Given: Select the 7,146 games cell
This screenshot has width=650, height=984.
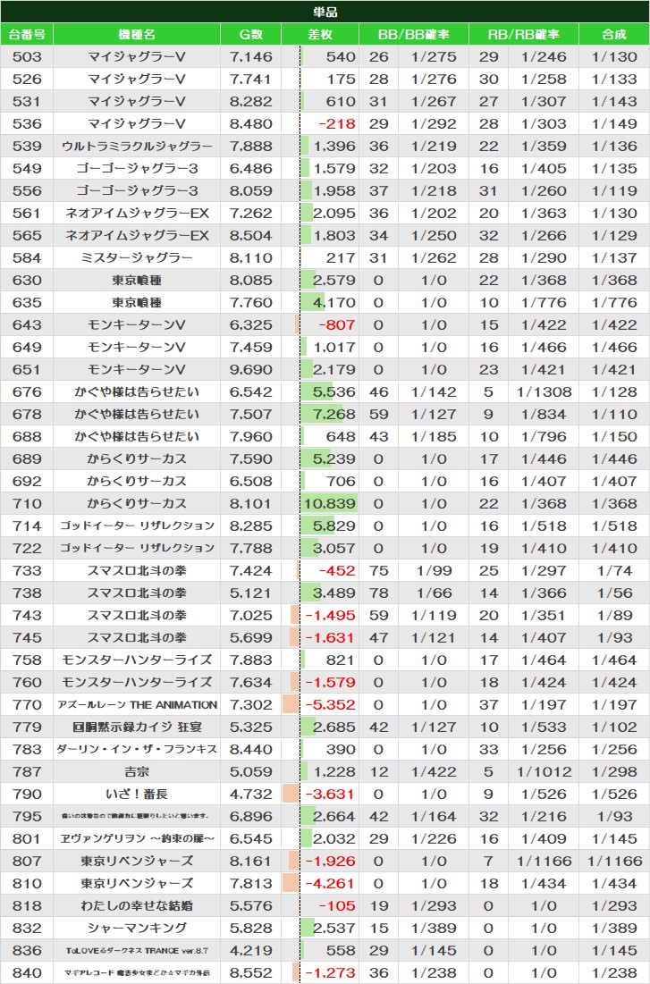Looking at the screenshot, I should coord(251,56).
